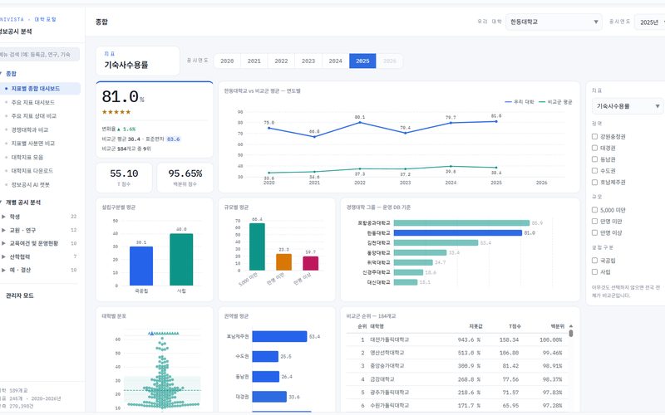Open 대학지표 다운로드 menu item

[32, 171]
